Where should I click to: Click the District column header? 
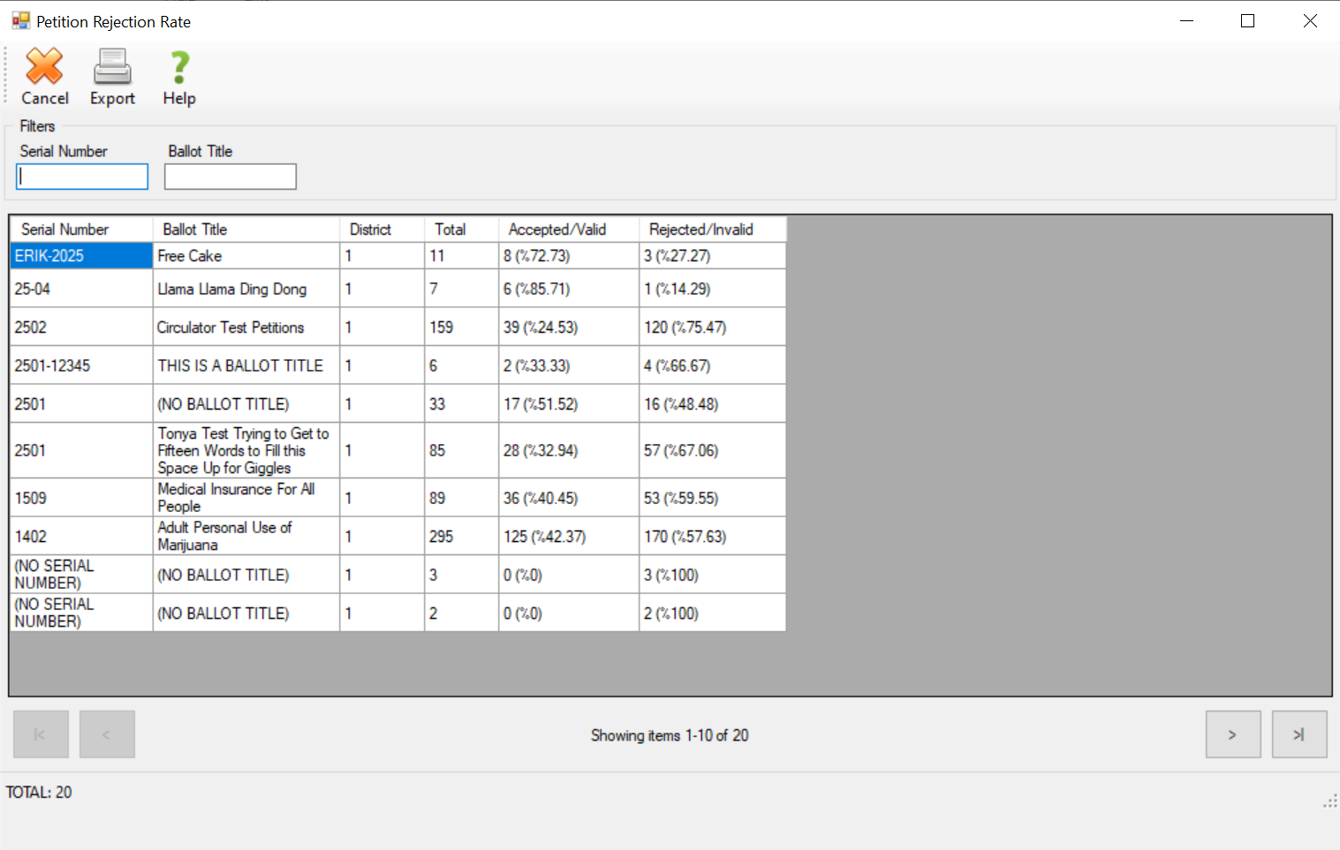pyautogui.click(x=382, y=229)
